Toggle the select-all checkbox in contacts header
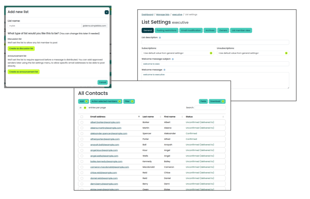 [82, 117]
